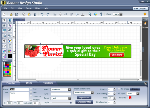Align objects to top icon
The image size is (150, 108).
tap(72, 14)
